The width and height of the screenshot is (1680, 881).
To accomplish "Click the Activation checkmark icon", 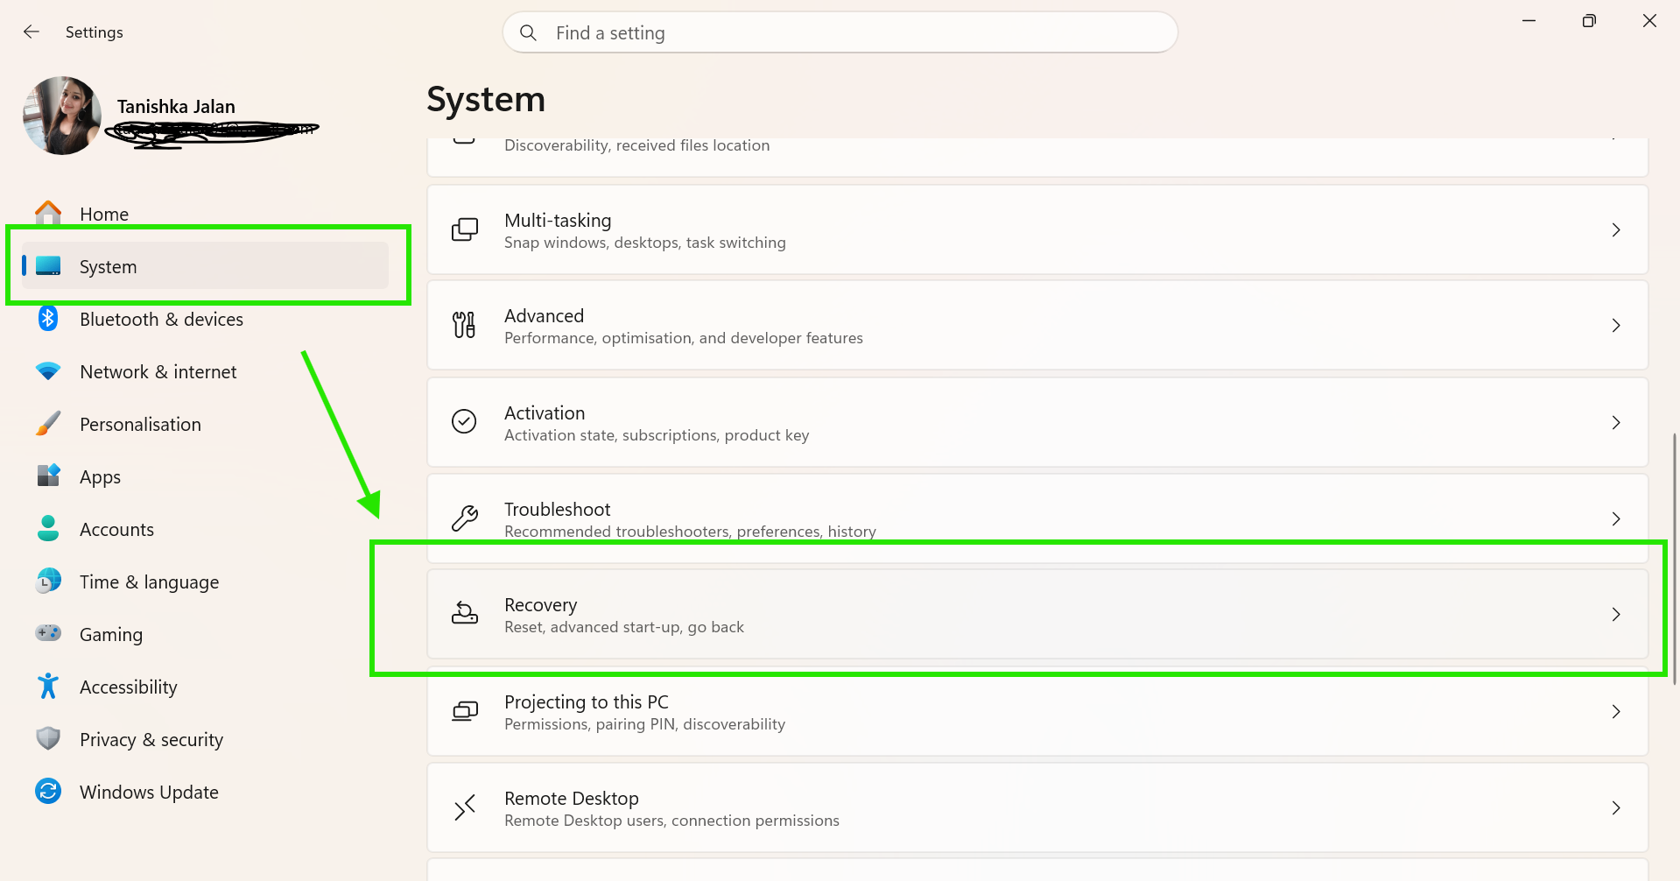I will tap(465, 422).
